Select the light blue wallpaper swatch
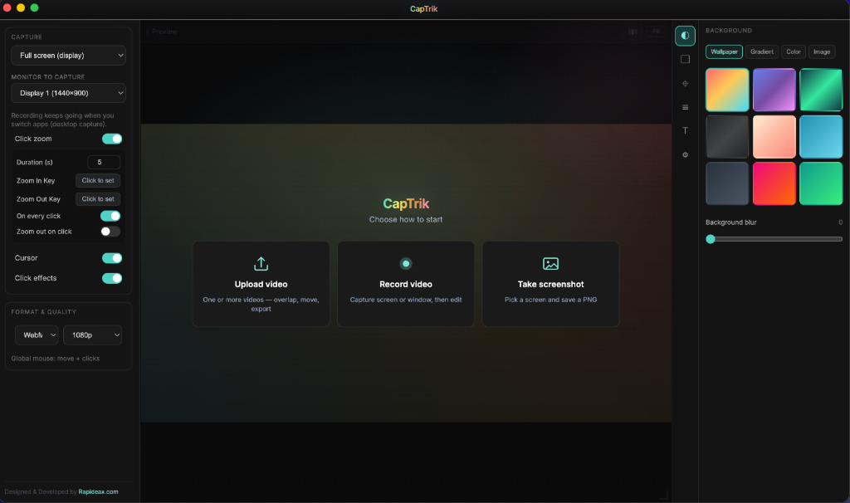The image size is (850, 503). tap(821, 137)
